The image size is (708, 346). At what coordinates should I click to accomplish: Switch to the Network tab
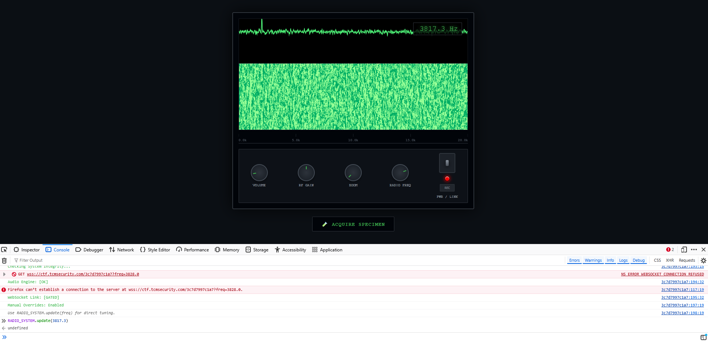click(x=122, y=250)
